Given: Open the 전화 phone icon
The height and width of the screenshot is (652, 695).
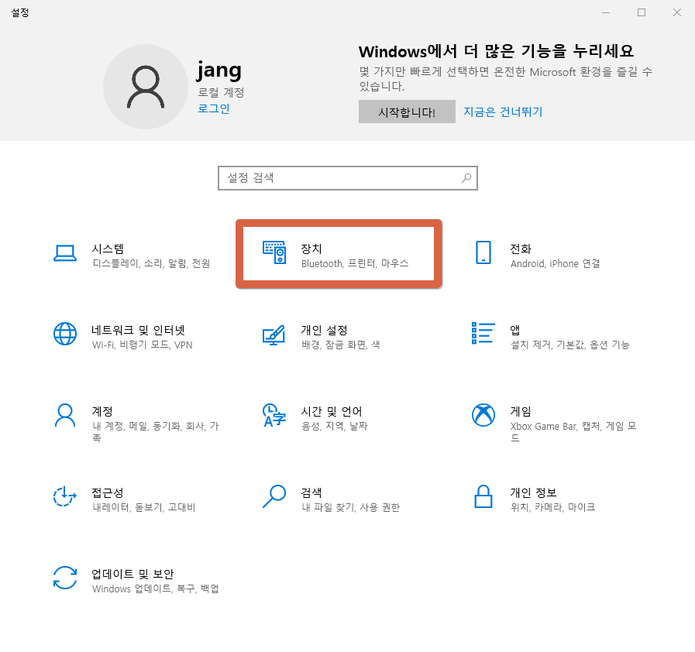Looking at the screenshot, I should click(x=483, y=252).
